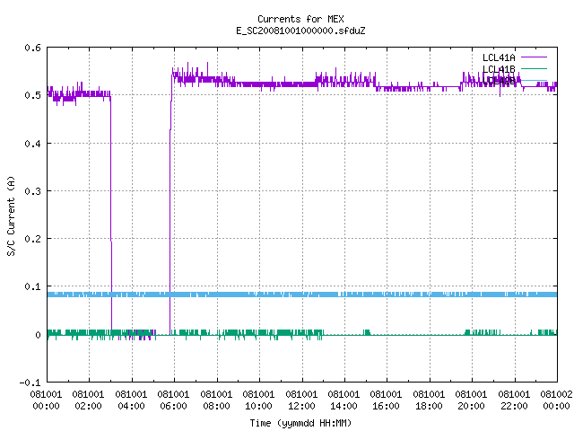
Task: Click the '081001 12:00' x-axis tick label
Action: click(301, 400)
